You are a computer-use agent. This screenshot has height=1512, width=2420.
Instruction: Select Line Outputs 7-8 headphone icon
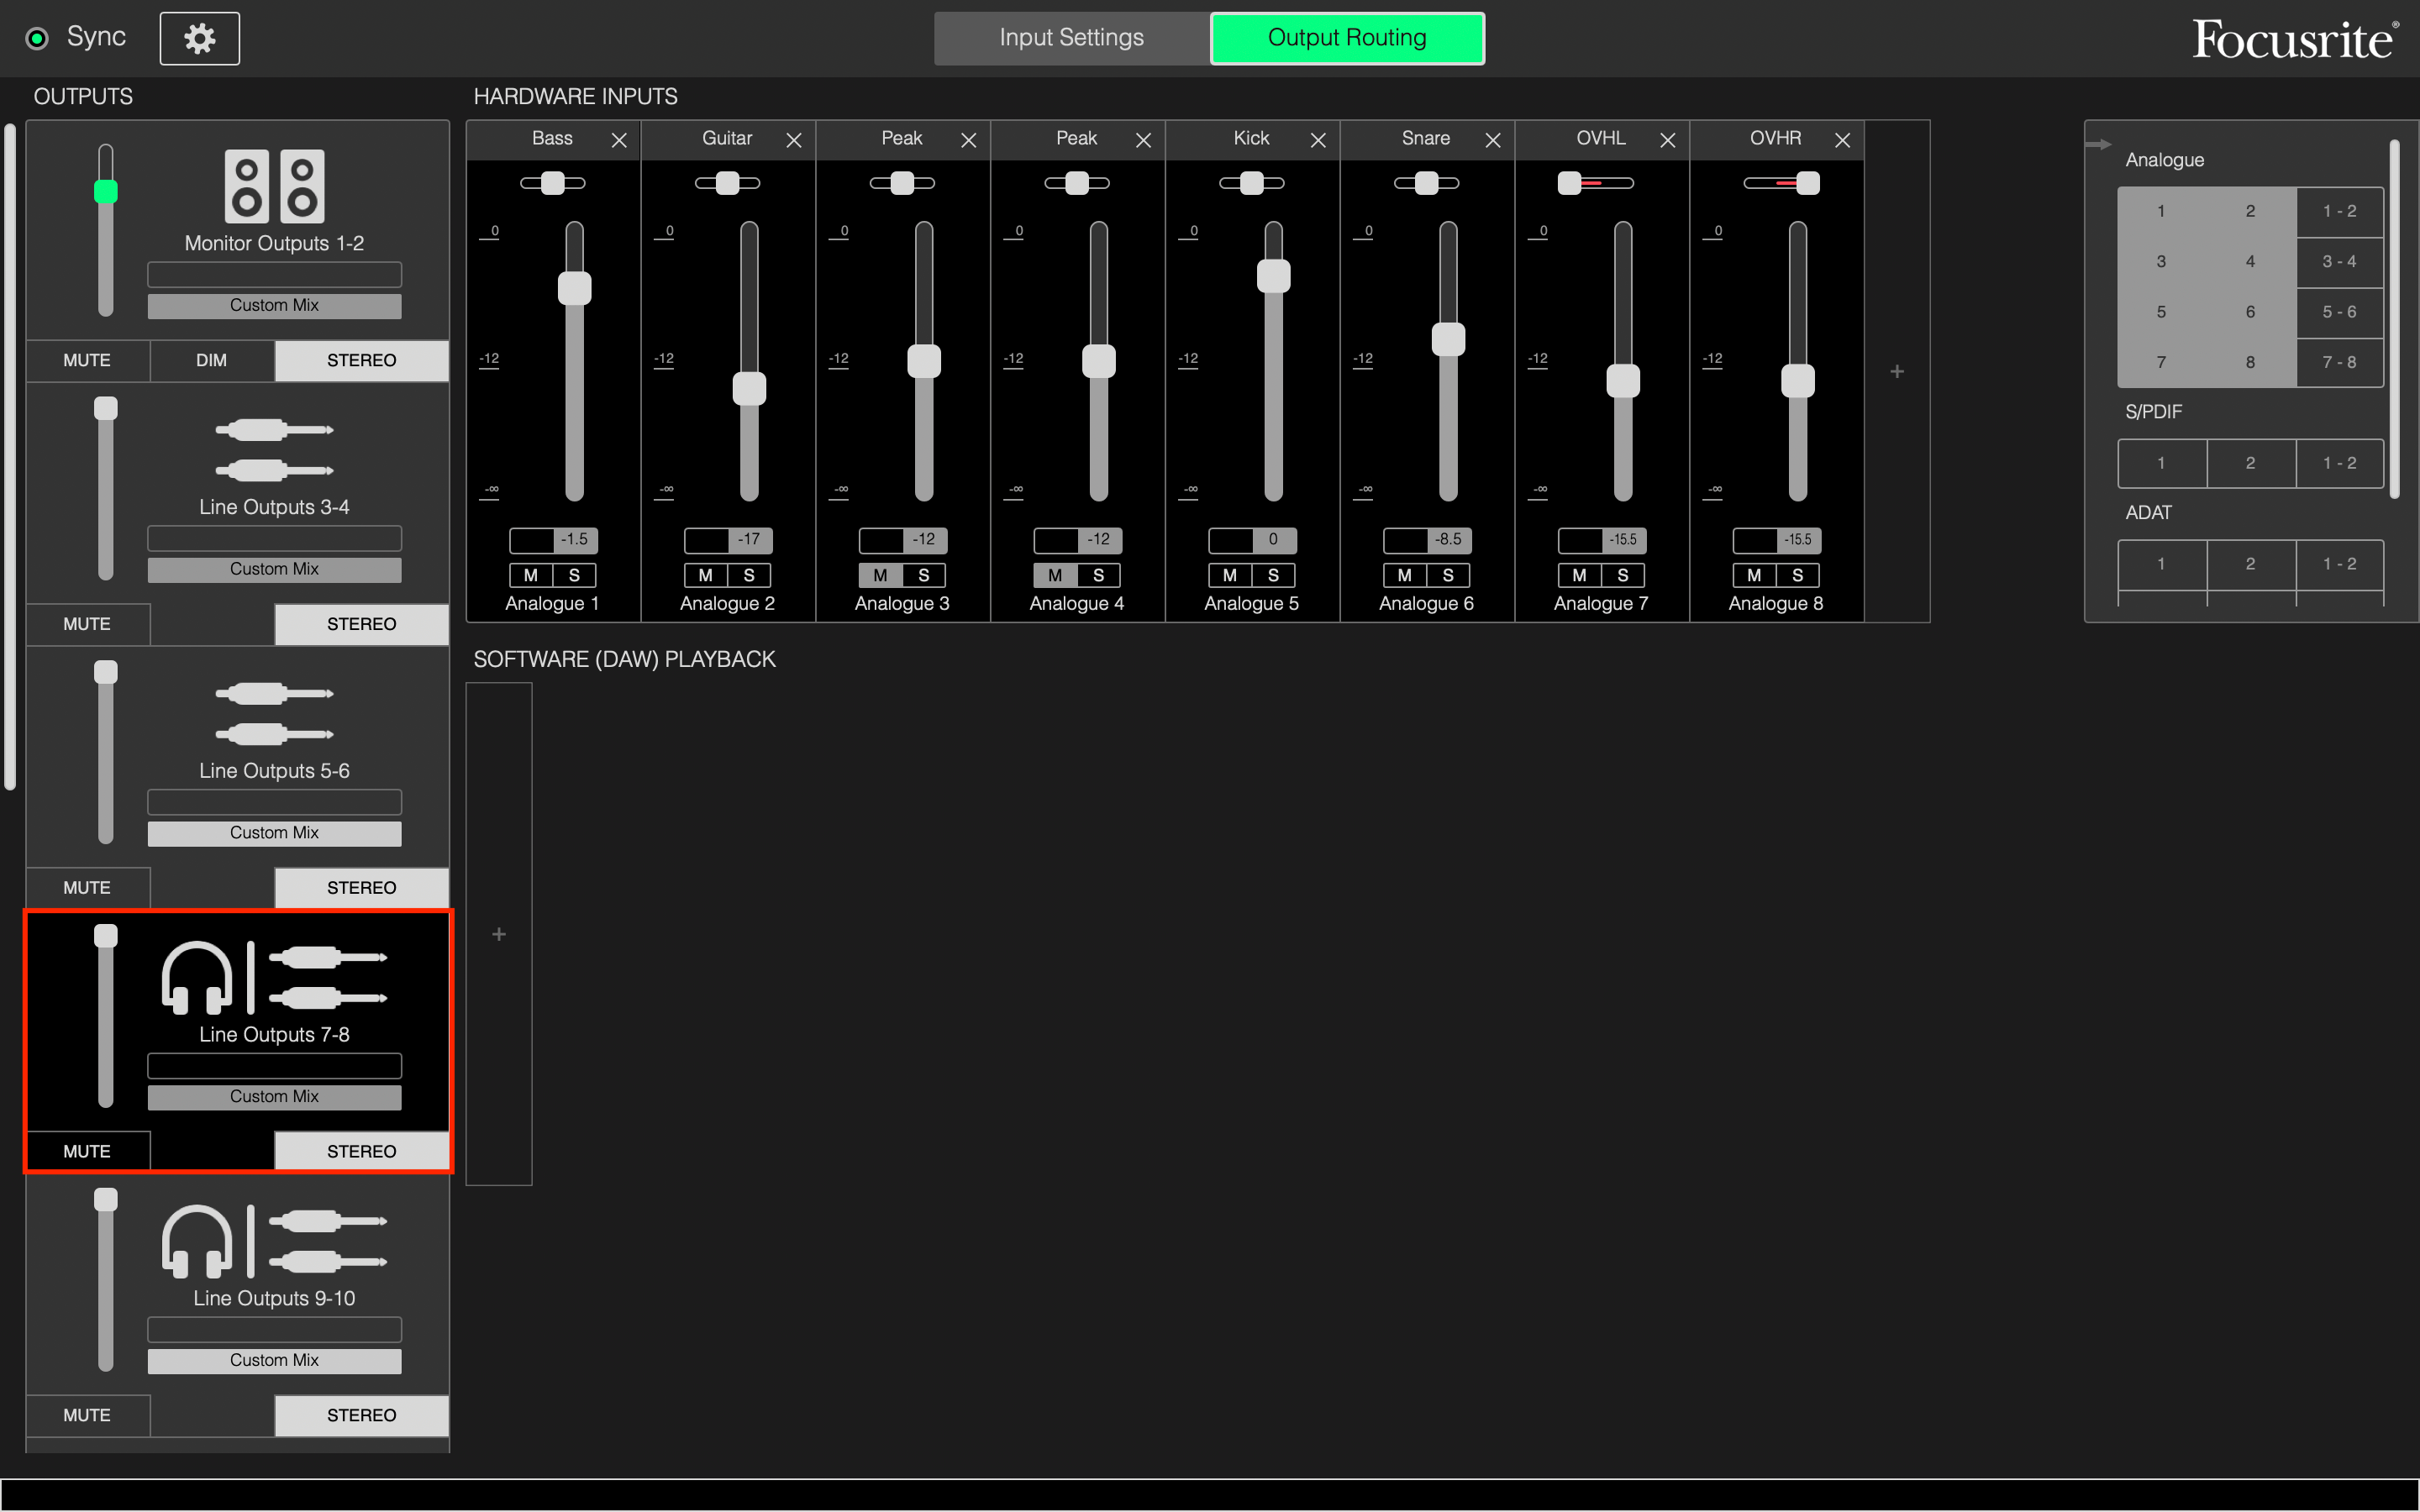[x=197, y=977]
